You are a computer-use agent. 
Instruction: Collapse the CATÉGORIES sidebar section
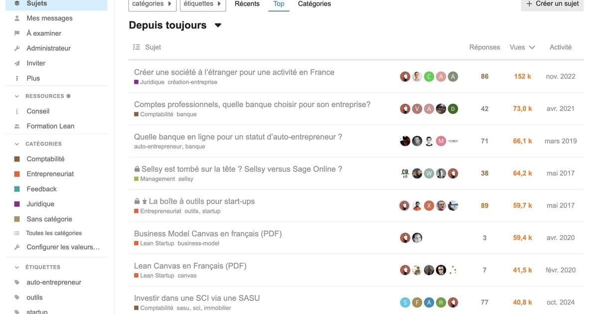click(17, 144)
